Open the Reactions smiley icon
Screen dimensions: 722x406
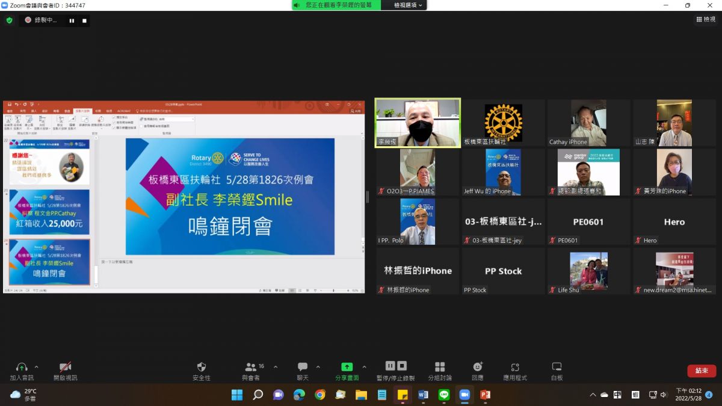click(x=478, y=367)
